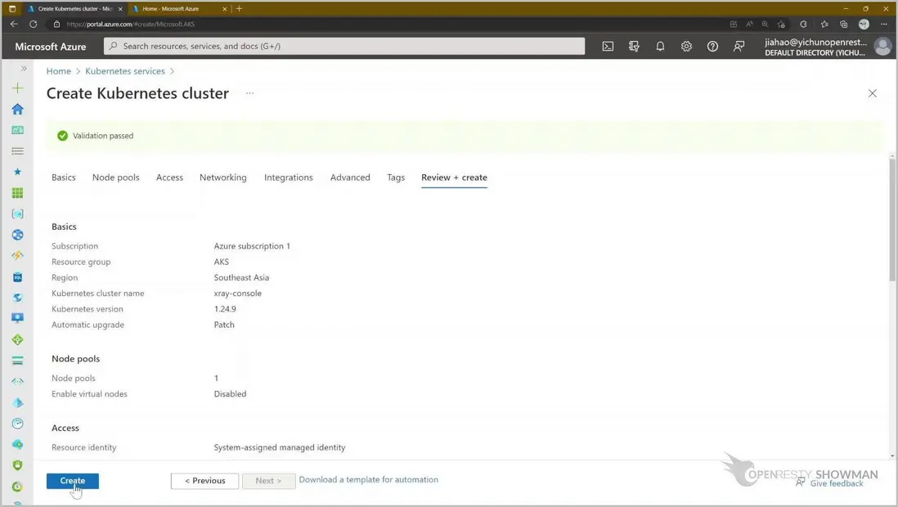The width and height of the screenshot is (898, 507).
Task: Open Virtual machines monitor icon
Action: [x=18, y=319]
